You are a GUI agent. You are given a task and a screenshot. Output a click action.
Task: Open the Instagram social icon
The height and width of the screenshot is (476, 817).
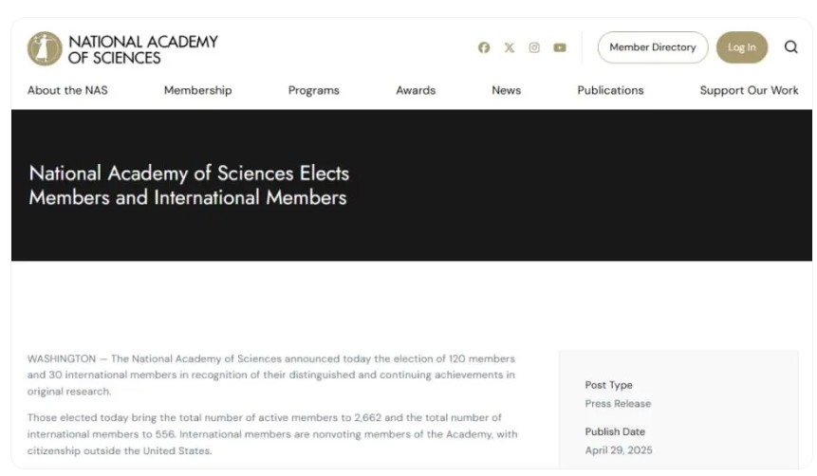pos(534,47)
